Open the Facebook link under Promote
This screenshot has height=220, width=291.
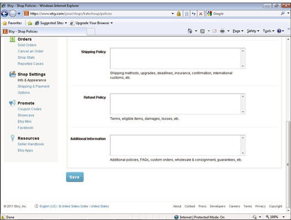(x=25, y=128)
